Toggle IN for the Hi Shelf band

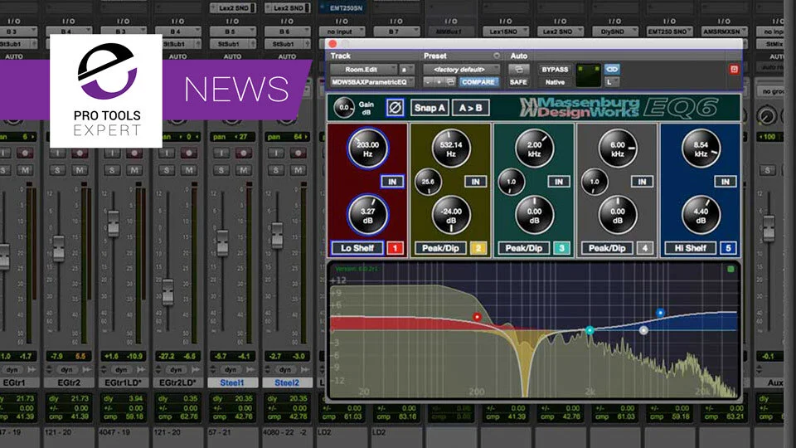[726, 182]
